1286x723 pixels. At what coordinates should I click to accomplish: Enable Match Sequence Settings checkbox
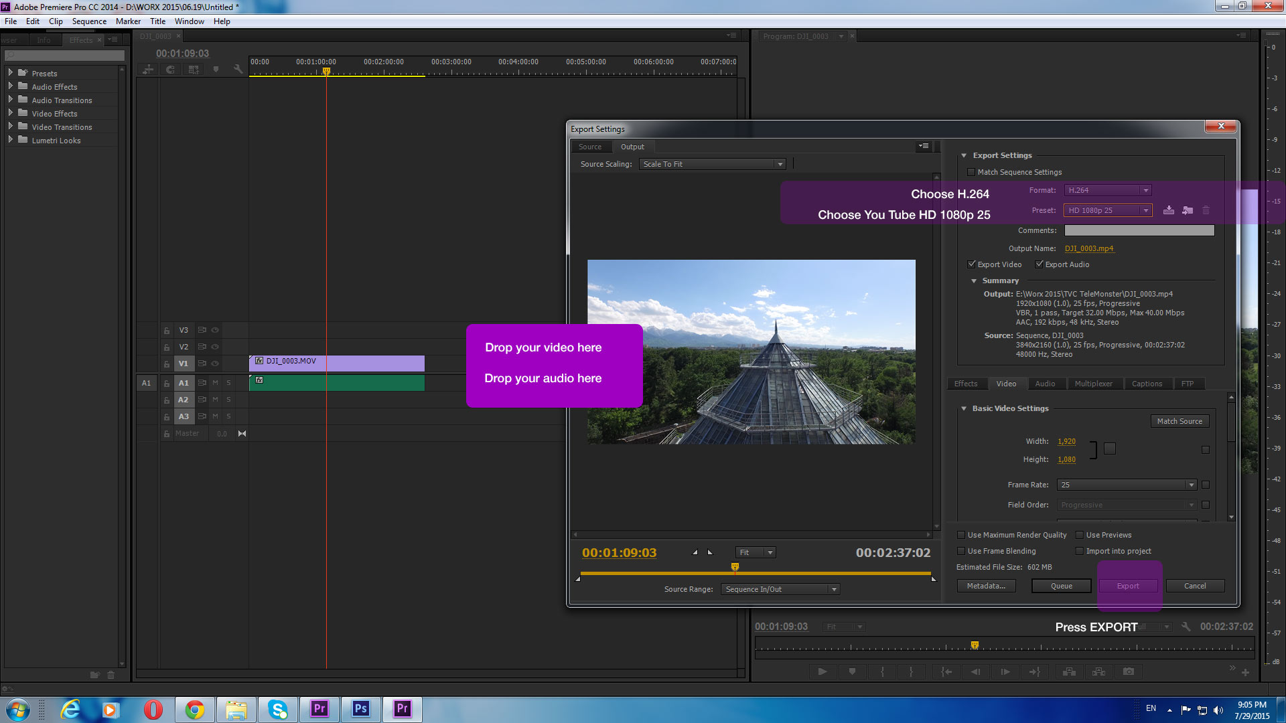971,172
